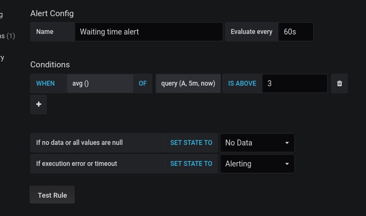The width and height of the screenshot is (366, 216).
Task: Focus the alert Name field
Action: click(x=149, y=32)
